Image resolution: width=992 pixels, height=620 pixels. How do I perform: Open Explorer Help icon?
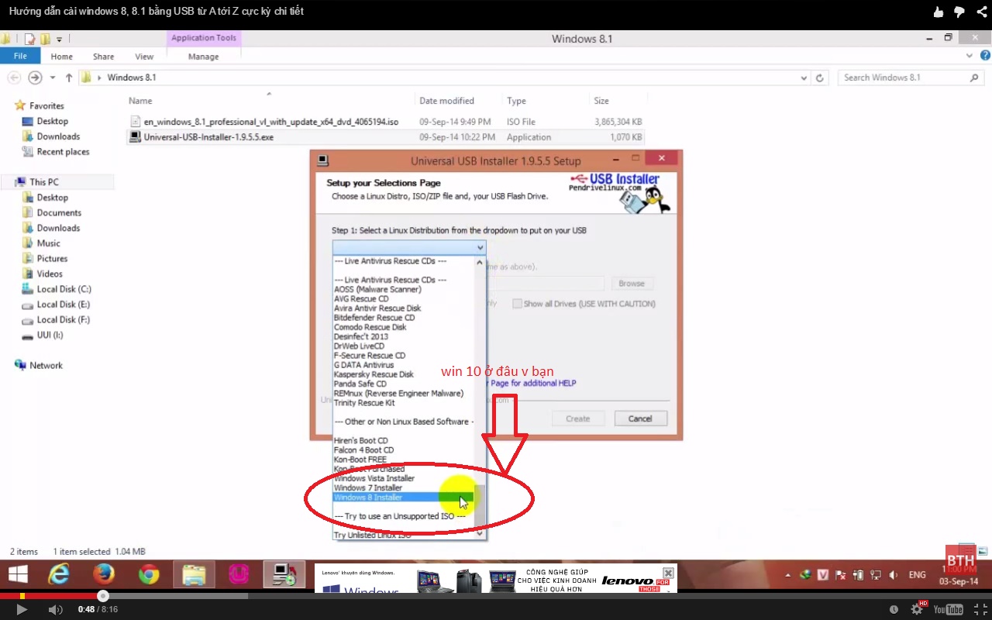(x=985, y=56)
